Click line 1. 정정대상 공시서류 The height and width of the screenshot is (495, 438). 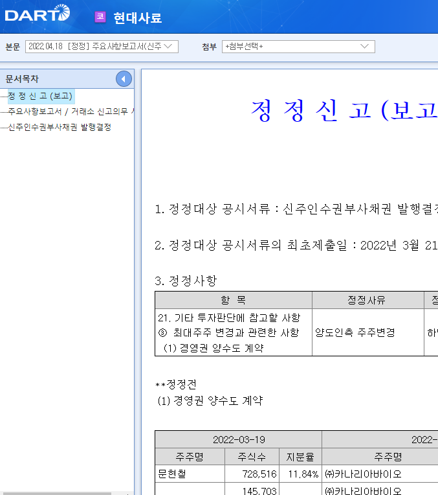[296, 209]
